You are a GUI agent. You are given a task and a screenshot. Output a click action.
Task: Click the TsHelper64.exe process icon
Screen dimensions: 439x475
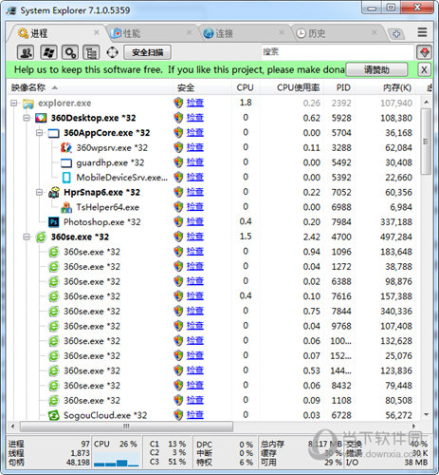click(66, 207)
